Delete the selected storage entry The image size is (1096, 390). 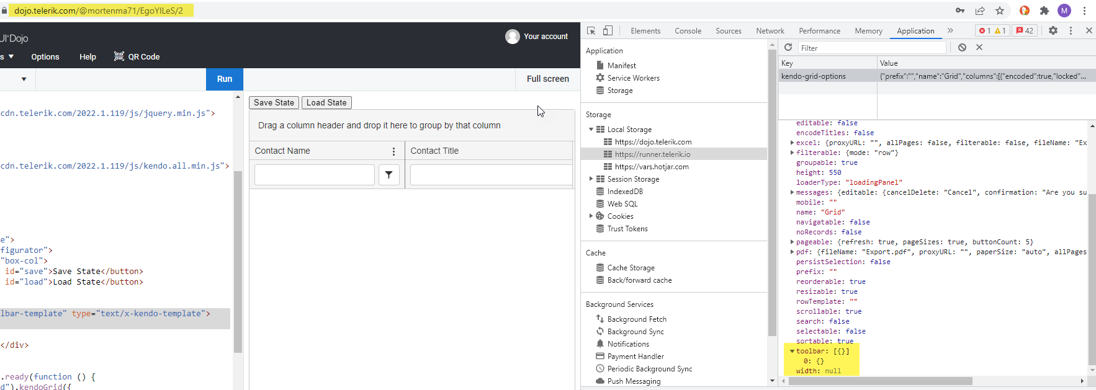[x=979, y=48]
